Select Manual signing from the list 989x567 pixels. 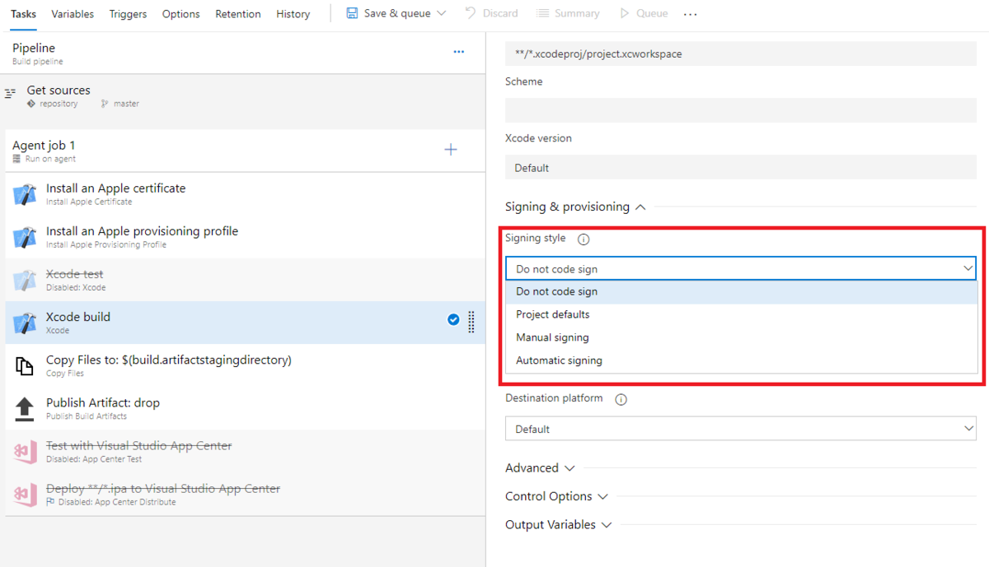coord(552,337)
